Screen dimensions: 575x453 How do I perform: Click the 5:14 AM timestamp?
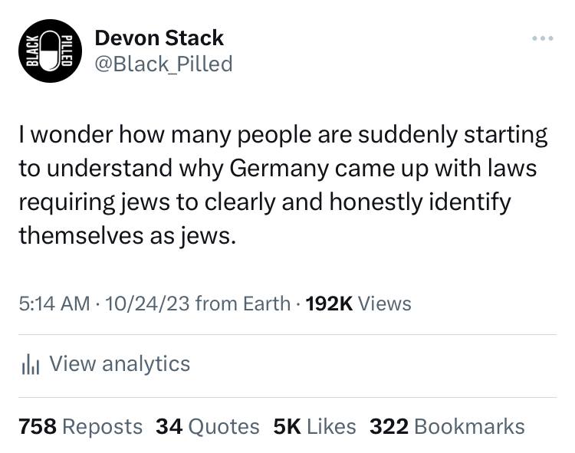[54, 304]
